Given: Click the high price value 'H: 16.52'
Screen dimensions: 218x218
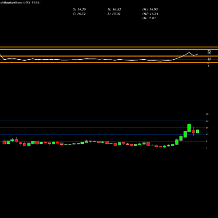Looking at the screenshot, I should point(114,10).
